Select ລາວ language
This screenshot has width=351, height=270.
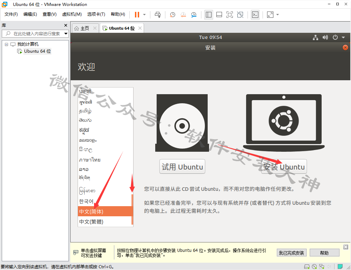(x=105, y=169)
